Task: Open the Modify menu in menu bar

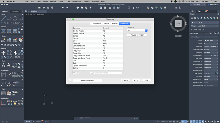Action: pos(87,1)
